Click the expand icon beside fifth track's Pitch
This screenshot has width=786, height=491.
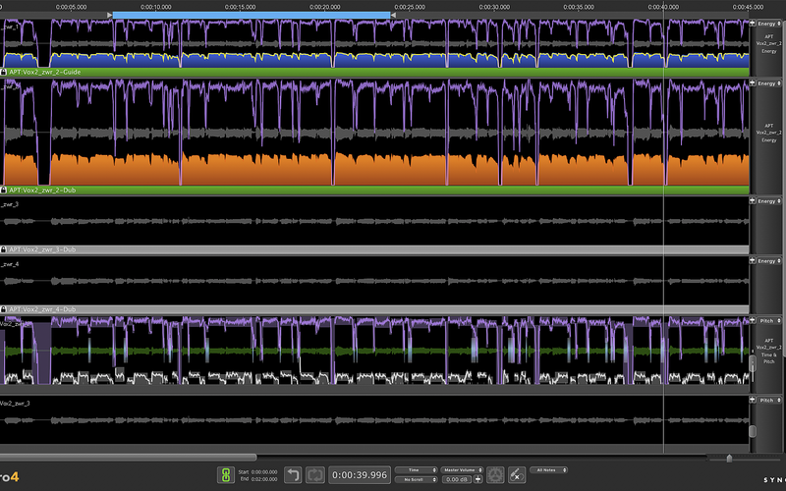click(753, 320)
